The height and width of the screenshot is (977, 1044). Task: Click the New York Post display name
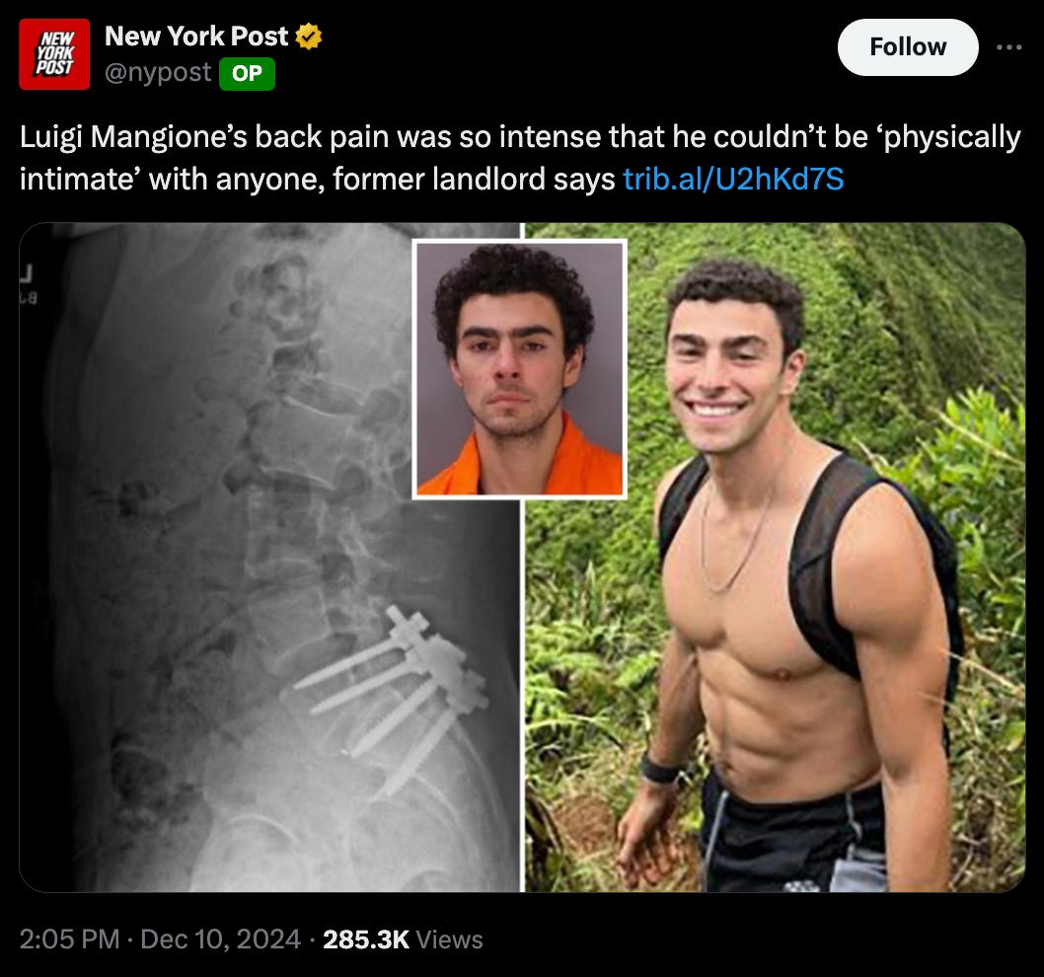tap(196, 37)
